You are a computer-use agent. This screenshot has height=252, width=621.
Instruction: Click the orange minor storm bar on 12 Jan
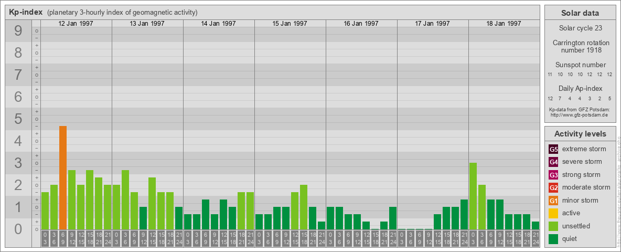62,177
